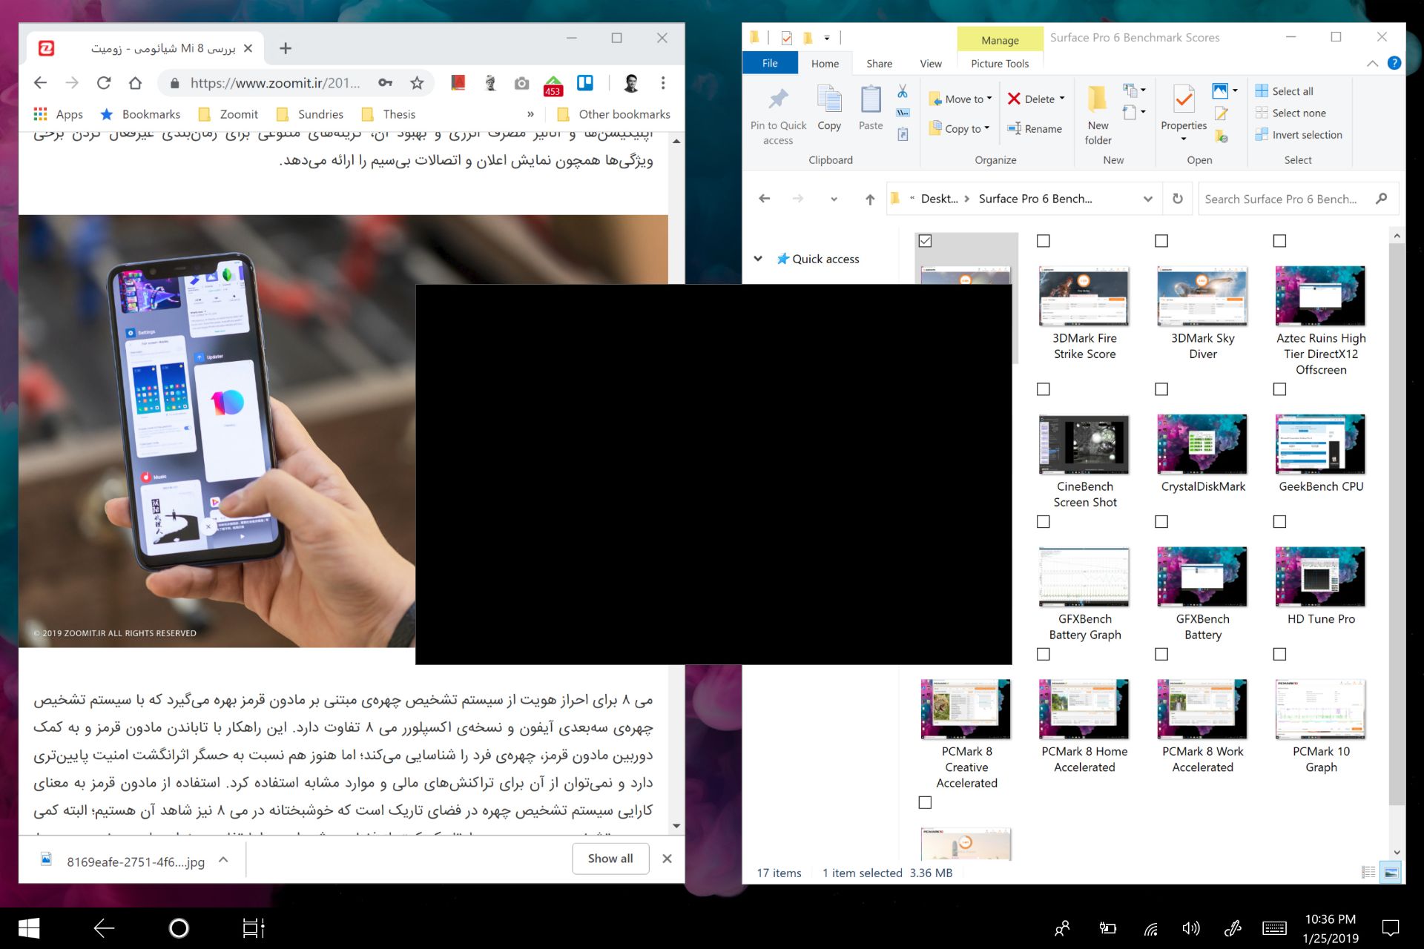Switch to the Share ribbon tab
This screenshot has width=1424, height=949.
coord(879,63)
